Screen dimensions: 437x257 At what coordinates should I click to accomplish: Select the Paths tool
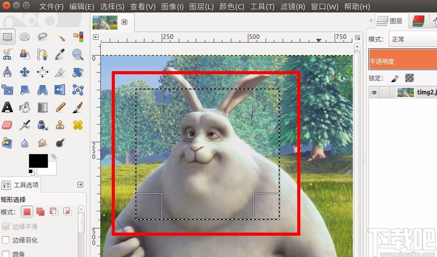[43, 55]
